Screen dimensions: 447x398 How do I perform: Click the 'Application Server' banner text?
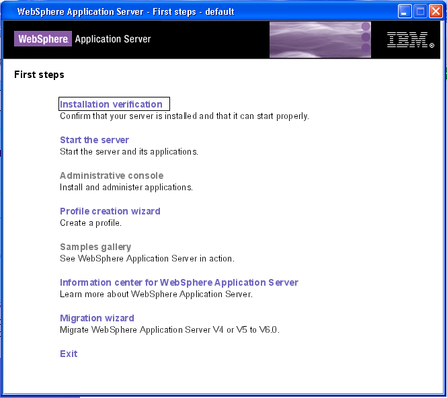coord(113,39)
